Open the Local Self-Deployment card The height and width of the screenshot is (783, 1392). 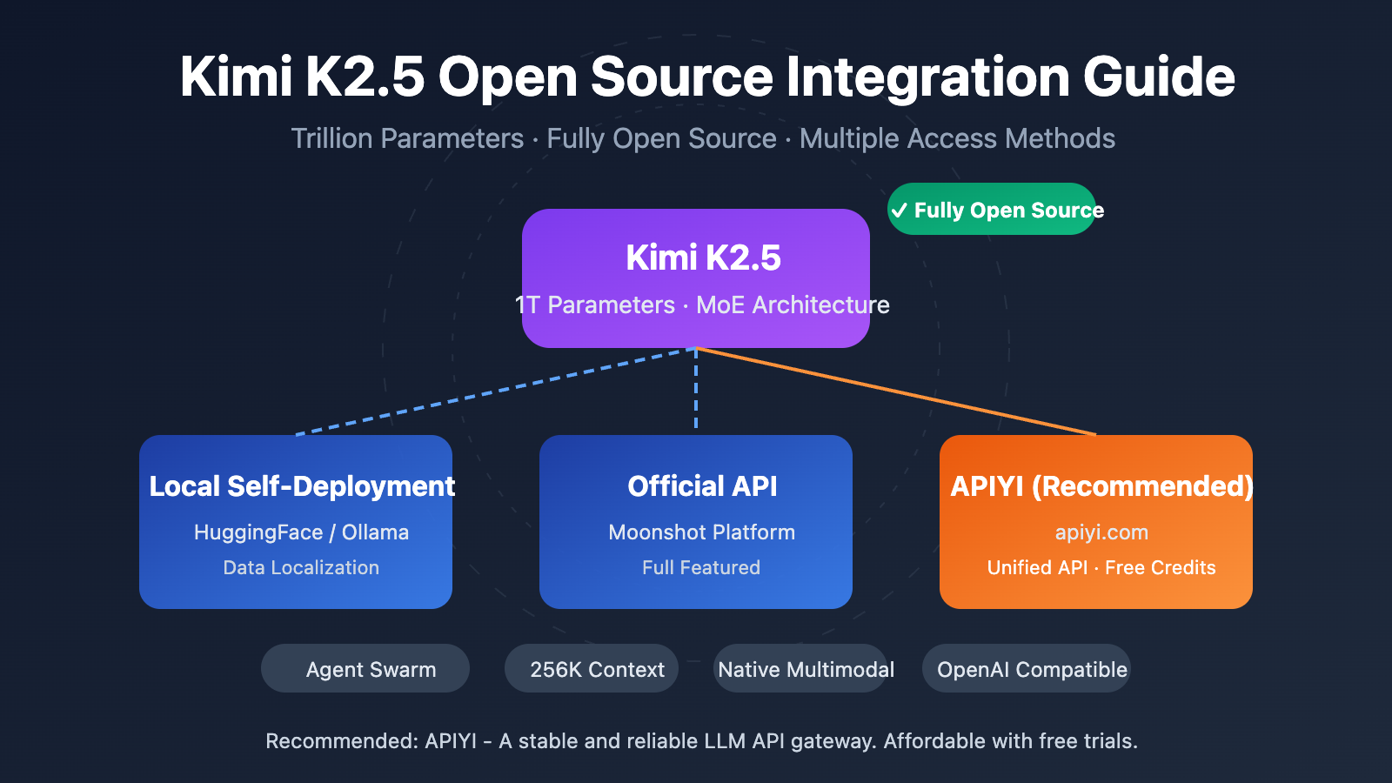(x=296, y=522)
